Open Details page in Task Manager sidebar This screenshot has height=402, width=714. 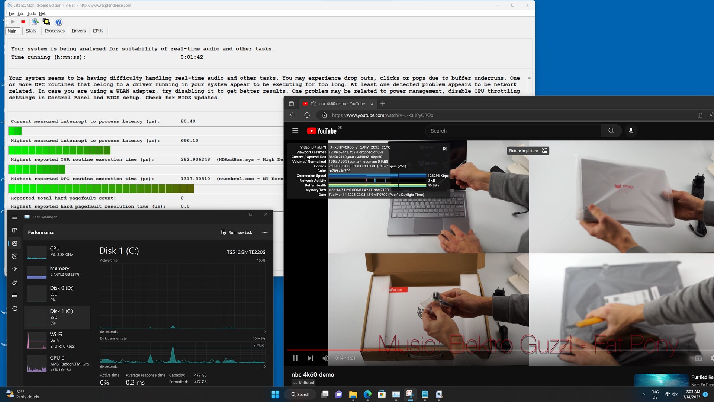(x=15, y=296)
